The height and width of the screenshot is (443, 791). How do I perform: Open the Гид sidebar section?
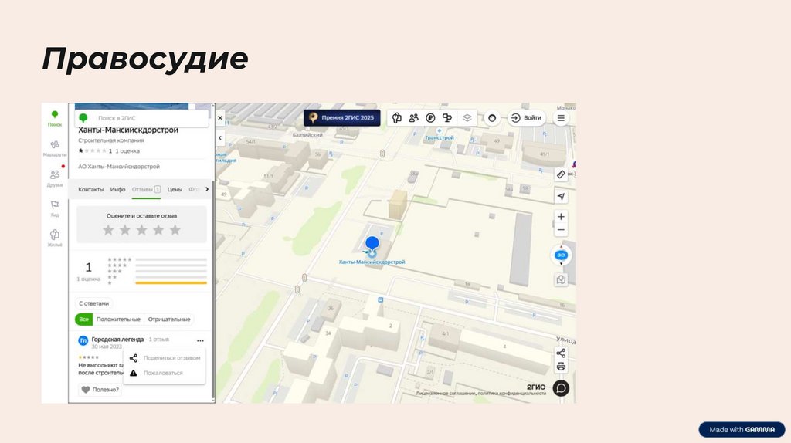click(55, 208)
